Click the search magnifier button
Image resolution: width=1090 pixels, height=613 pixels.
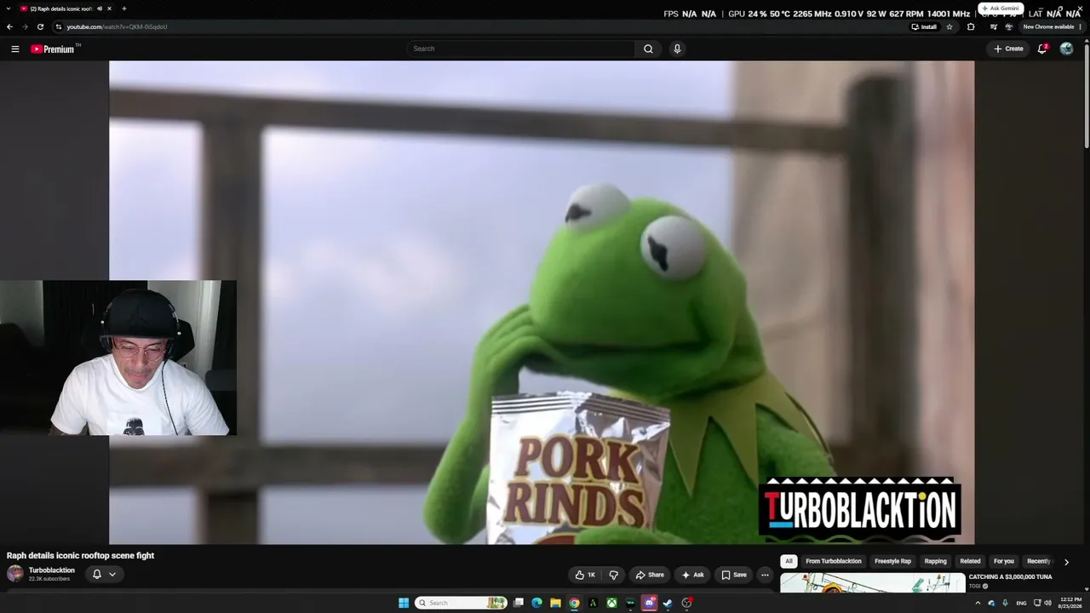pyautogui.click(x=648, y=49)
